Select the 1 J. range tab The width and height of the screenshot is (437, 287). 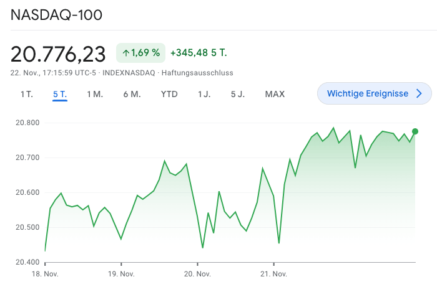204,94
